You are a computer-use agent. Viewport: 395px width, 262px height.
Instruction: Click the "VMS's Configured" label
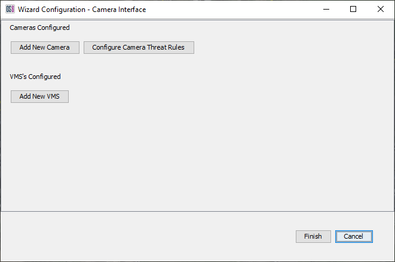(35, 77)
